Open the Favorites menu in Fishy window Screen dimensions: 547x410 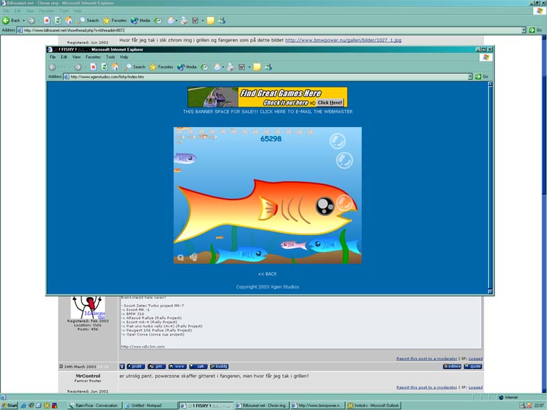tap(93, 57)
